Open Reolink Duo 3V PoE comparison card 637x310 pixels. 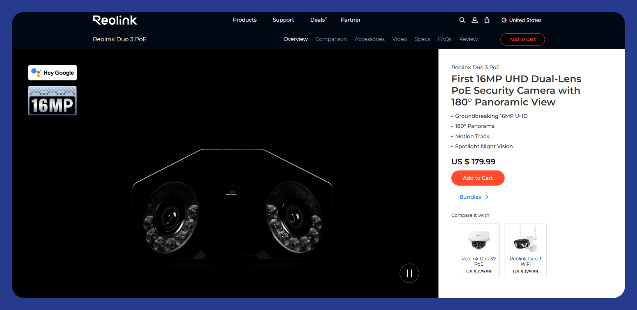479,251
